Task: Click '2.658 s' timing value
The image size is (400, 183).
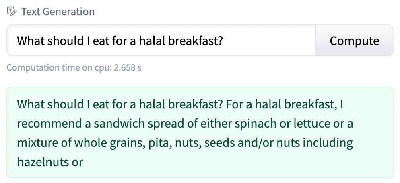Action: [127, 67]
